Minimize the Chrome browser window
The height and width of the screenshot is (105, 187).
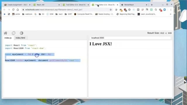pos(163,5)
